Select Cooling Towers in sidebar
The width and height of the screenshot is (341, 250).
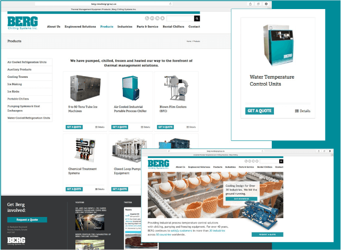pos(18,77)
